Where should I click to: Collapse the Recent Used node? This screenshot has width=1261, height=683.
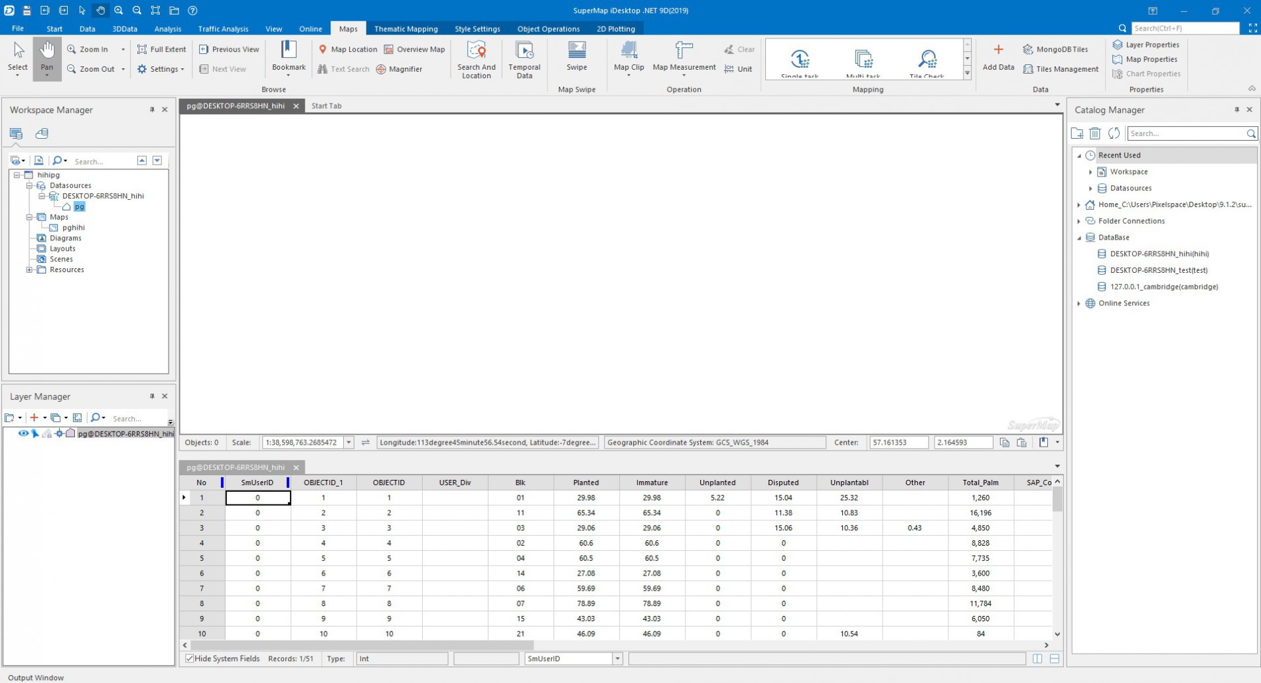click(1079, 155)
